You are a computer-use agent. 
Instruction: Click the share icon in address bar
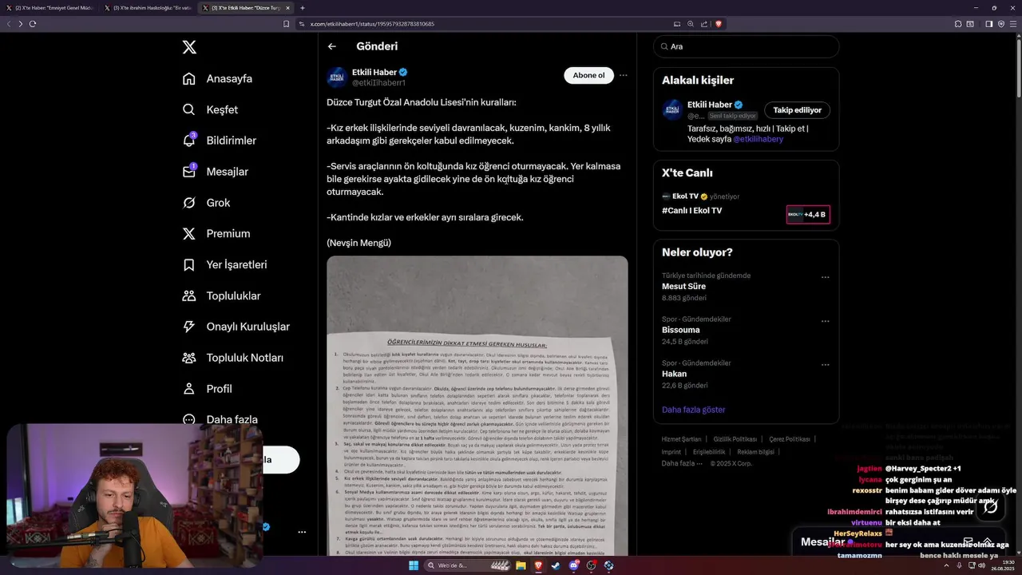[x=703, y=24]
